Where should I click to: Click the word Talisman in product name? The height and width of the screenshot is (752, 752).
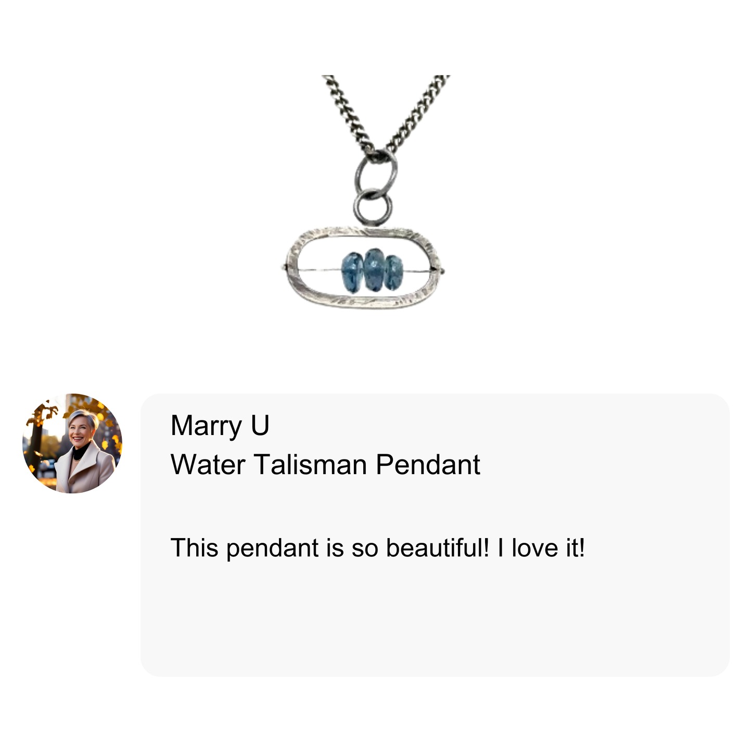(311, 464)
